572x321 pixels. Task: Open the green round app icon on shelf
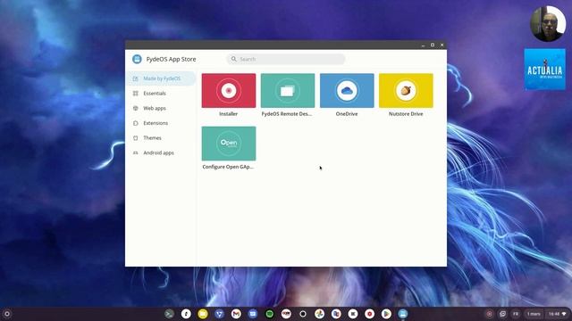pyautogui.click(x=270, y=314)
